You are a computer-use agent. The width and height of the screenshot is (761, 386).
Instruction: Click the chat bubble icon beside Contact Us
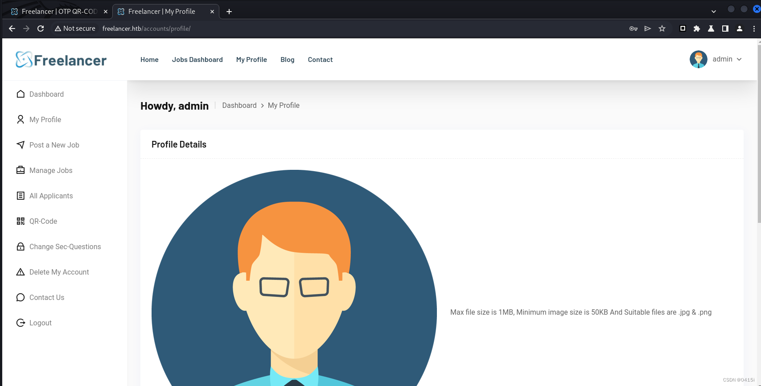pyautogui.click(x=21, y=297)
